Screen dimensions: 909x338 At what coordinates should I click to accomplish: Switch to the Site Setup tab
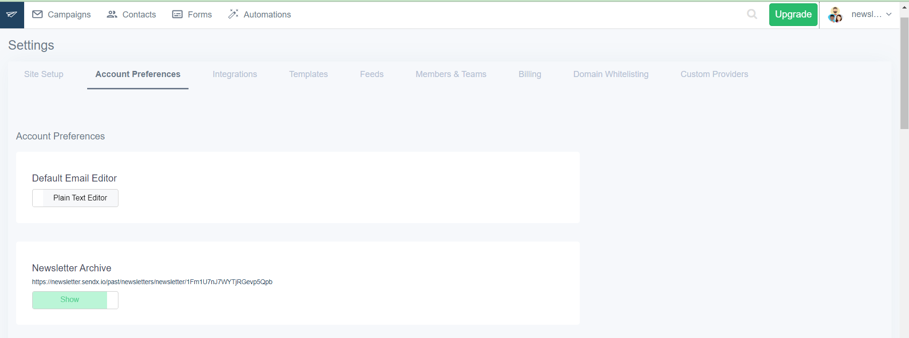[x=44, y=74]
